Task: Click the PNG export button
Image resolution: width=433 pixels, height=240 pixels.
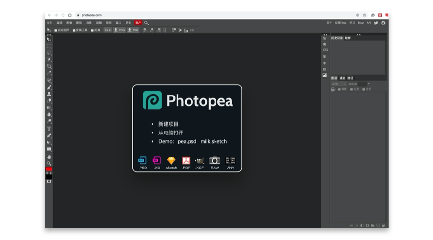Action: tap(119, 30)
